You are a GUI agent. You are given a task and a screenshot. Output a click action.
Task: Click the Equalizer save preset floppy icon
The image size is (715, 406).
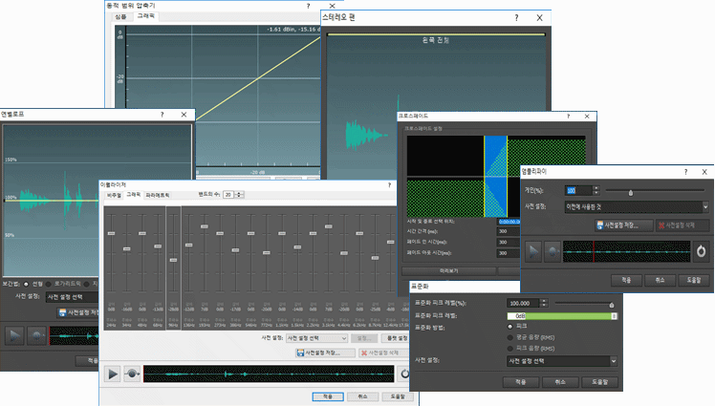click(x=300, y=353)
